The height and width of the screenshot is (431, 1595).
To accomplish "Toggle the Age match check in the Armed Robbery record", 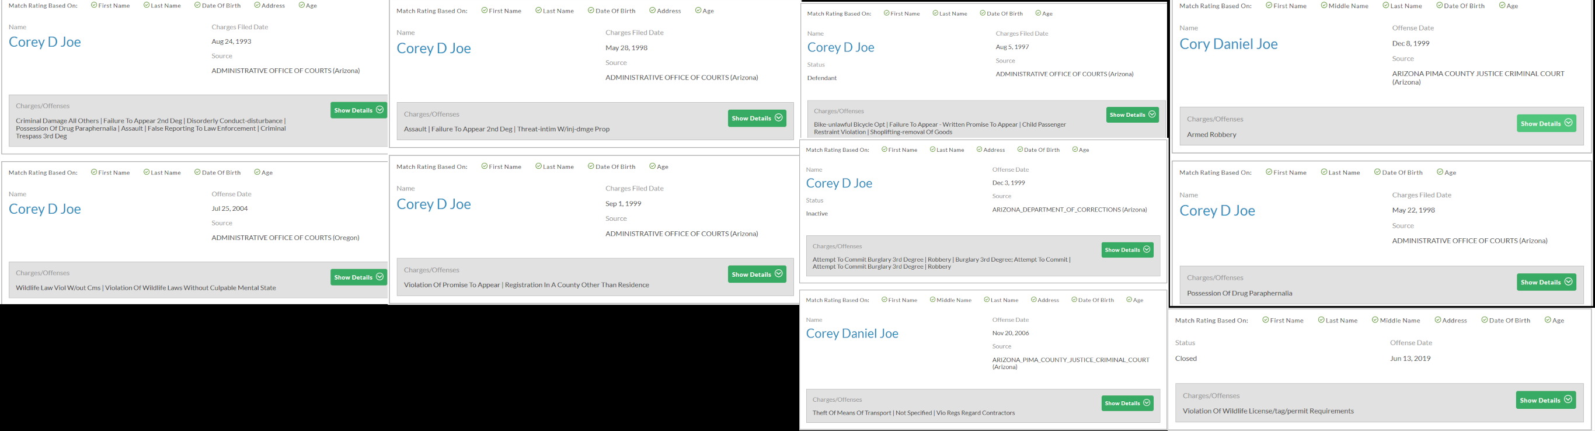I will [1502, 6].
